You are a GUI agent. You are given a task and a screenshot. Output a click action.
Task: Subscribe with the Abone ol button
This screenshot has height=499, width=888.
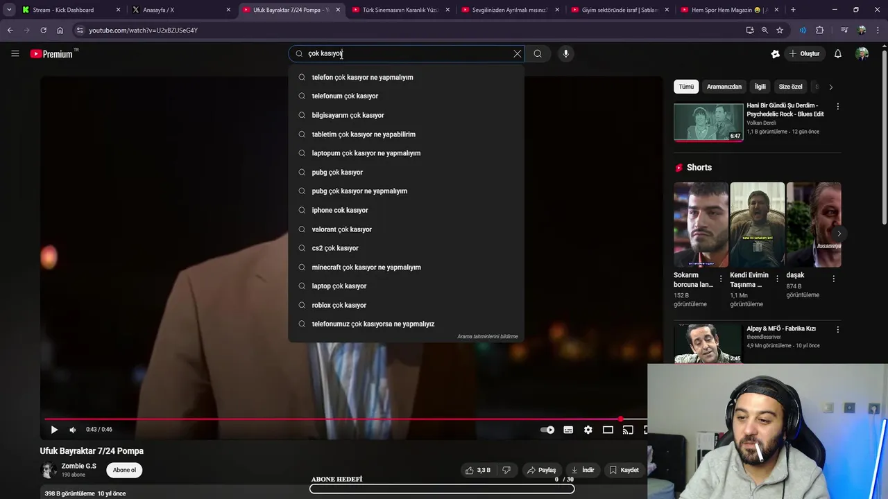click(x=125, y=470)
